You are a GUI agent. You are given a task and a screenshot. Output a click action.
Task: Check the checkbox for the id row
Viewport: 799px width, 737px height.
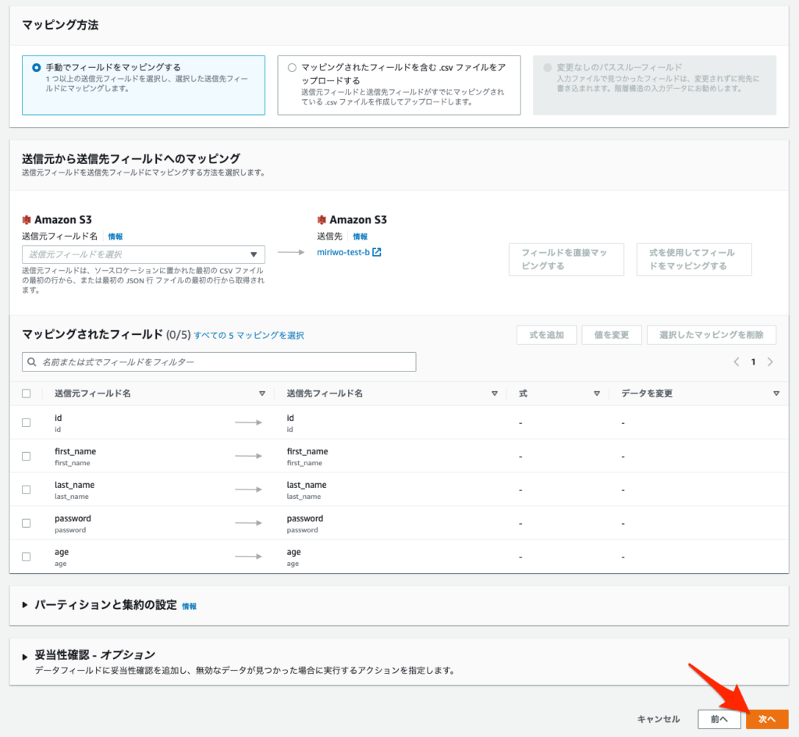[25, 422]
